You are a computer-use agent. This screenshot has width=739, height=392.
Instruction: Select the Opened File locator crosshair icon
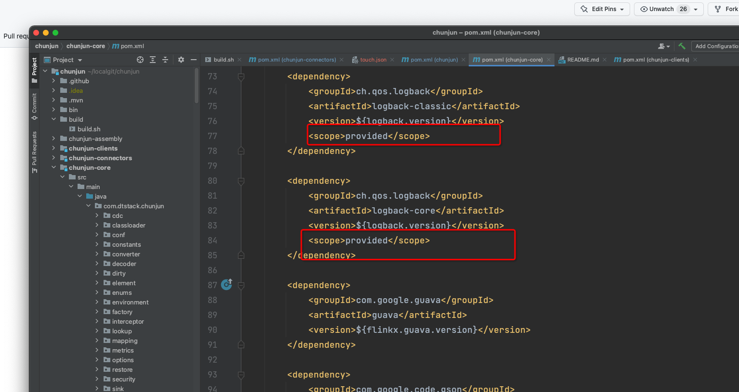[x=139, y=59]
